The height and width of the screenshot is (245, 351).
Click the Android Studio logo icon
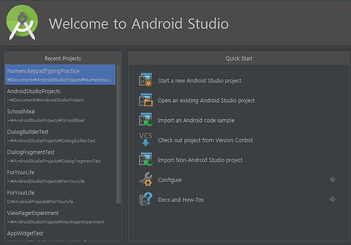(22, 22)
